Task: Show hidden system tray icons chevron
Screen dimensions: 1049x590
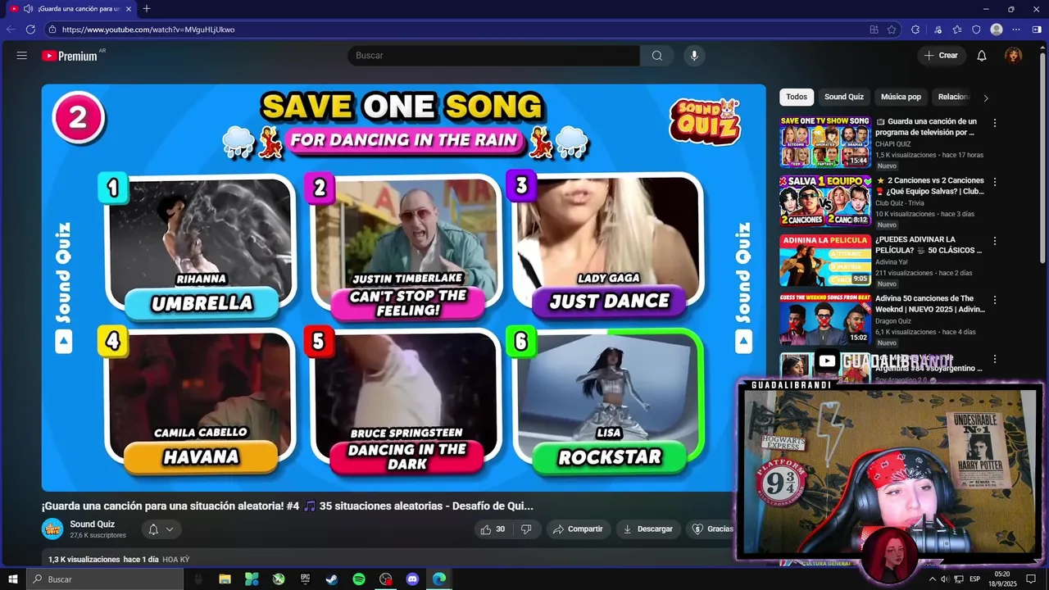Action: [932, 579]
